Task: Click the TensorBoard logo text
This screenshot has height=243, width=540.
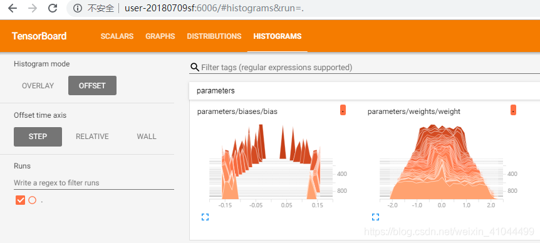Action: [39, 36]
